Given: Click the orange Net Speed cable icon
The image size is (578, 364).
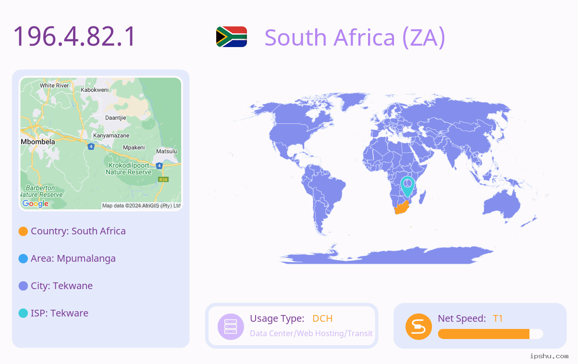Looking at the screenshot, I should point(418,327).
